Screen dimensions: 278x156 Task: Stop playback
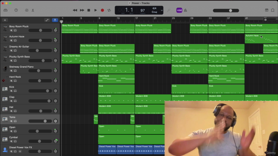(89, 10)
